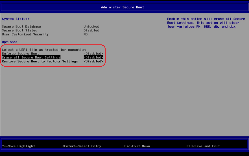The height and width of the screenshot is (156, 249).
Task: Click the System Status heading
Action: click(x=15, y=19)
